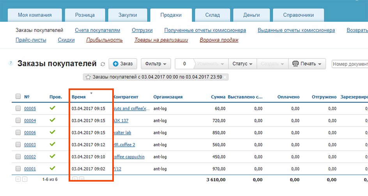This screenshot has height=196, width=368.
Task: Go to next page of orders
Action: (75, 179)
